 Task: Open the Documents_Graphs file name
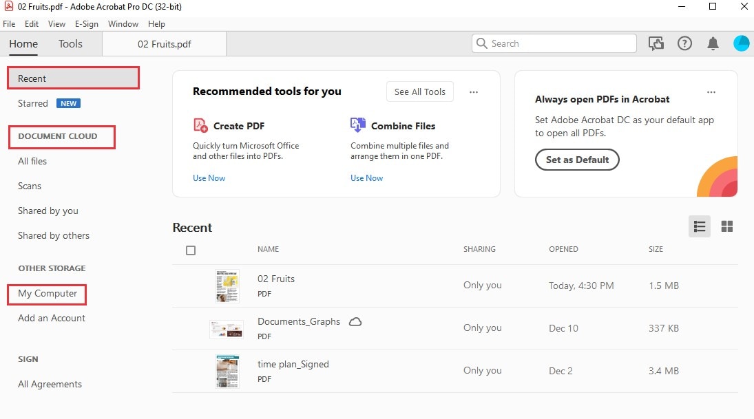coord(299,321)
